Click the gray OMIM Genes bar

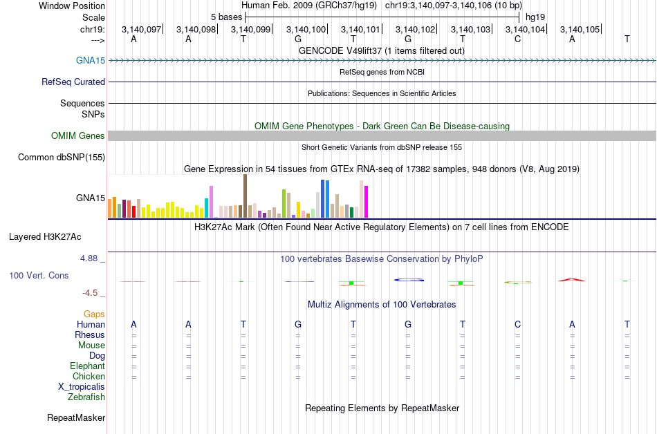point(382,135)
